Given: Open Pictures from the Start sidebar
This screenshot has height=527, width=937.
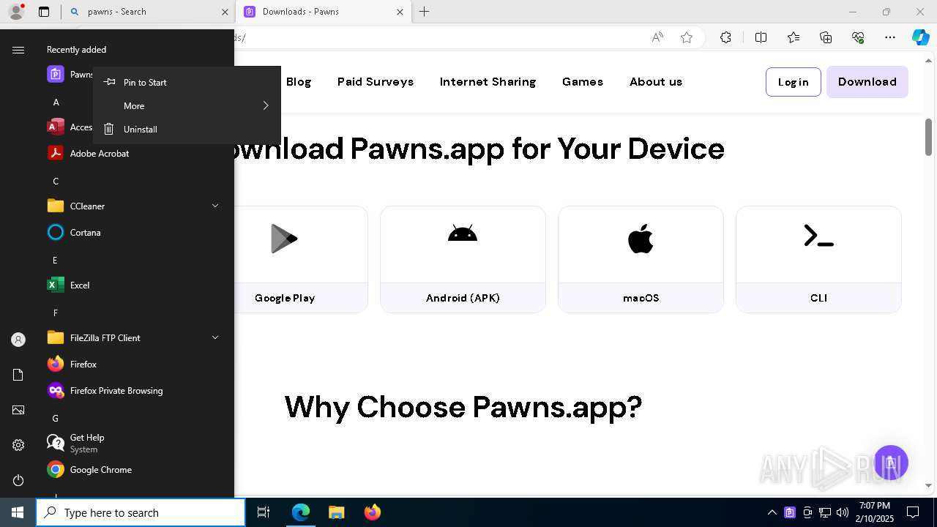Looking at the screenshot, I should [x=18, y=410].
